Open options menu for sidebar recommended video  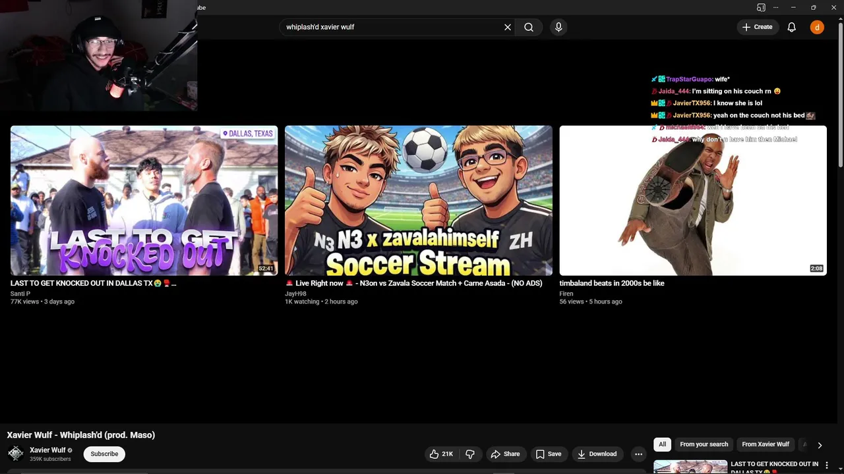pos(827,465)
